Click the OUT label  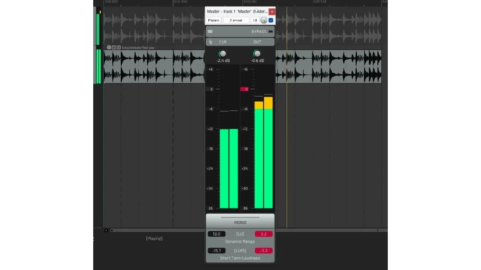click(257, 42)
